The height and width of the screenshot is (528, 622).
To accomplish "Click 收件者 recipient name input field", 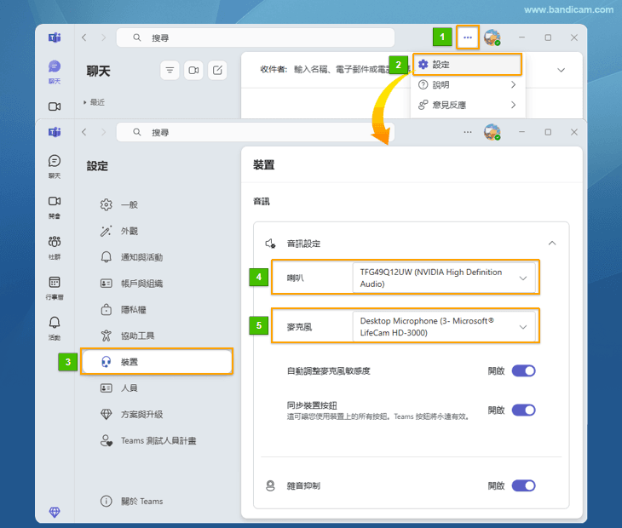I will (341, 70).
